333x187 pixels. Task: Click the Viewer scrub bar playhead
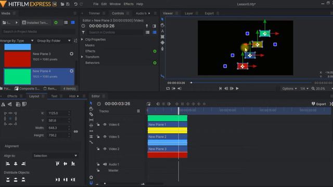[191, 83]
